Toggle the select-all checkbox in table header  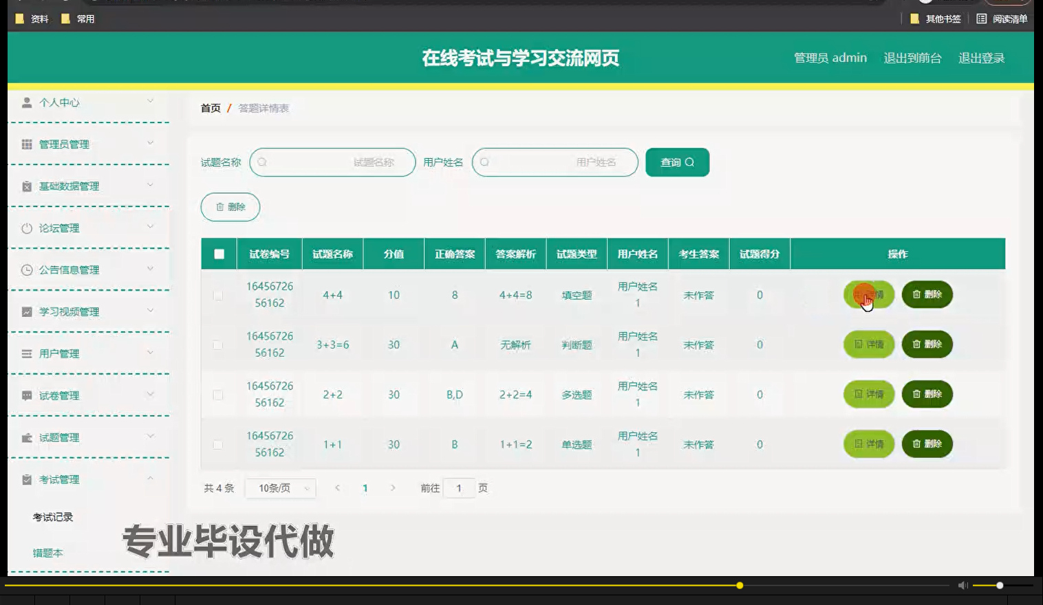[218, 254]
